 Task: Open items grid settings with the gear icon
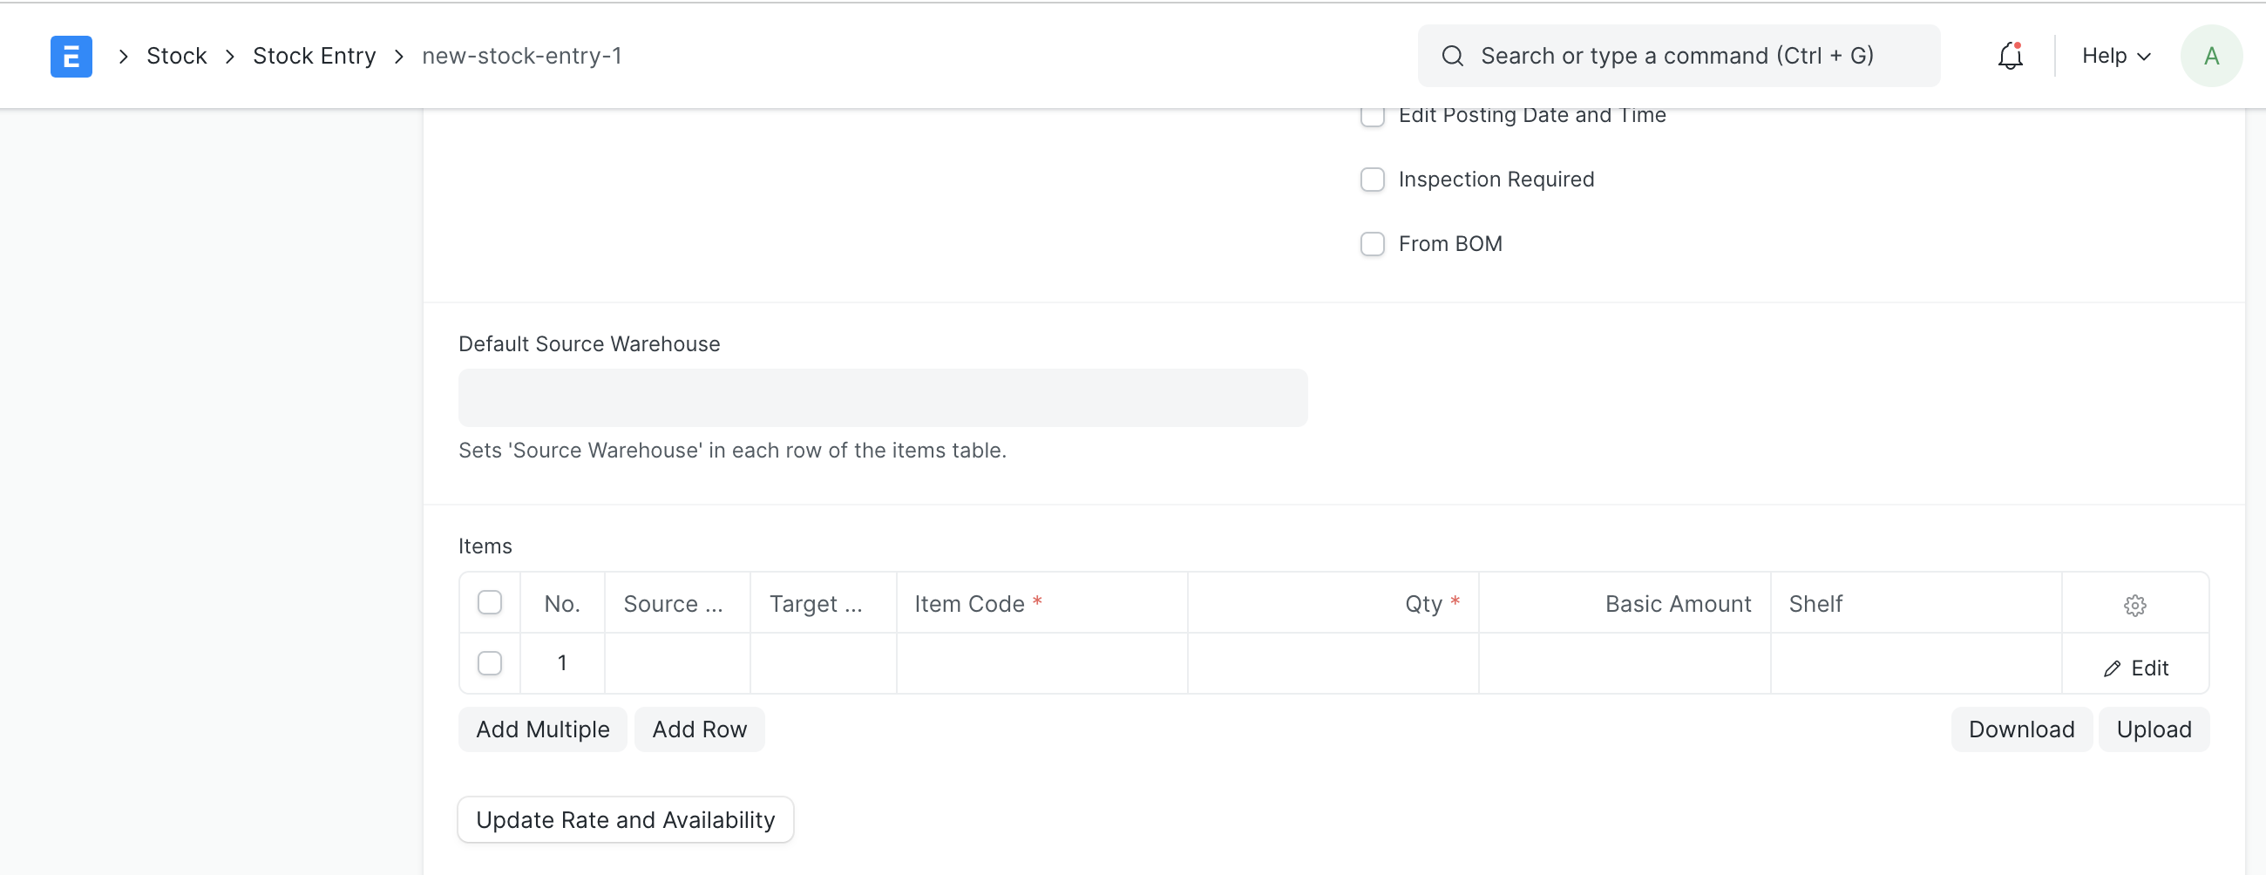2136,605
